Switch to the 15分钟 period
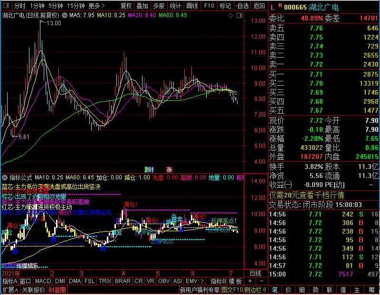 pyautogui.click(x=76, y=6)
